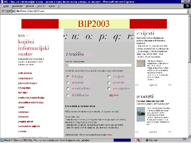The width and height of the screenshot is (191, 143).
Task: Click the Internet zone globe icon
Action: [147, 140]
